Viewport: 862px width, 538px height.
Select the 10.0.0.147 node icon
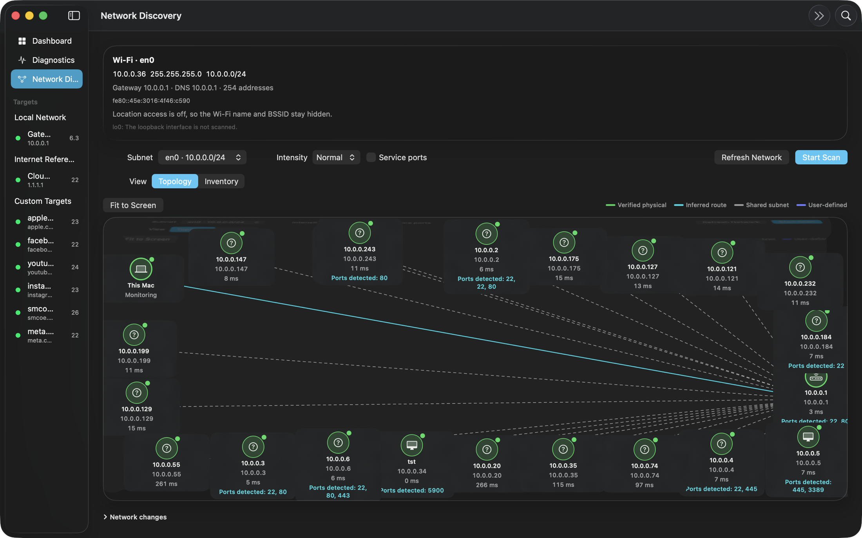(x=231, y=243)
